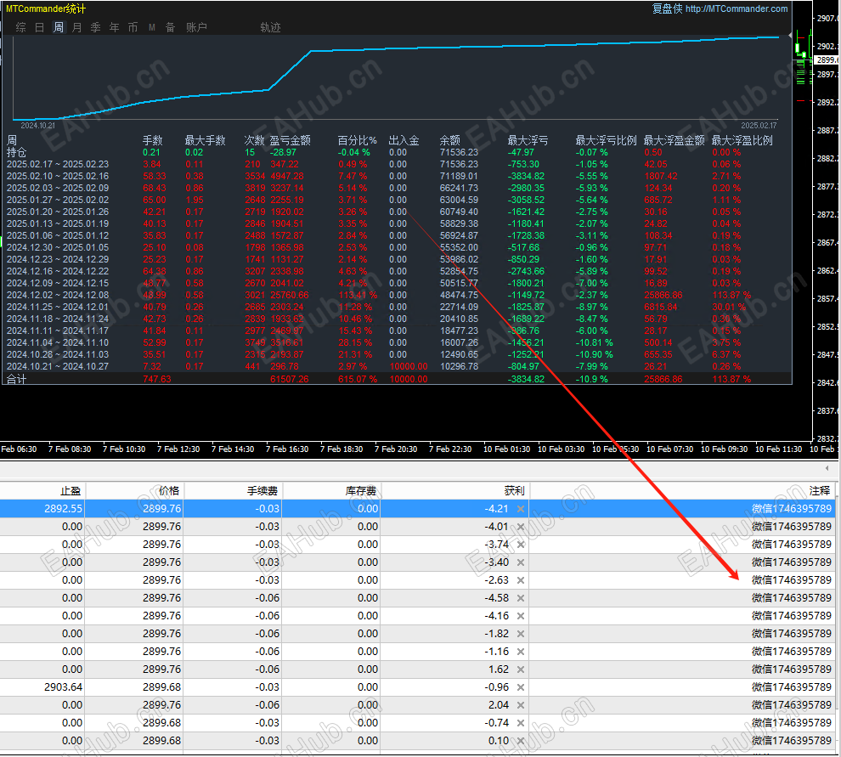Click the 2892.55 take-profit cell
The height and width of the screenshot is (757, 841).
tap(42, 509)
